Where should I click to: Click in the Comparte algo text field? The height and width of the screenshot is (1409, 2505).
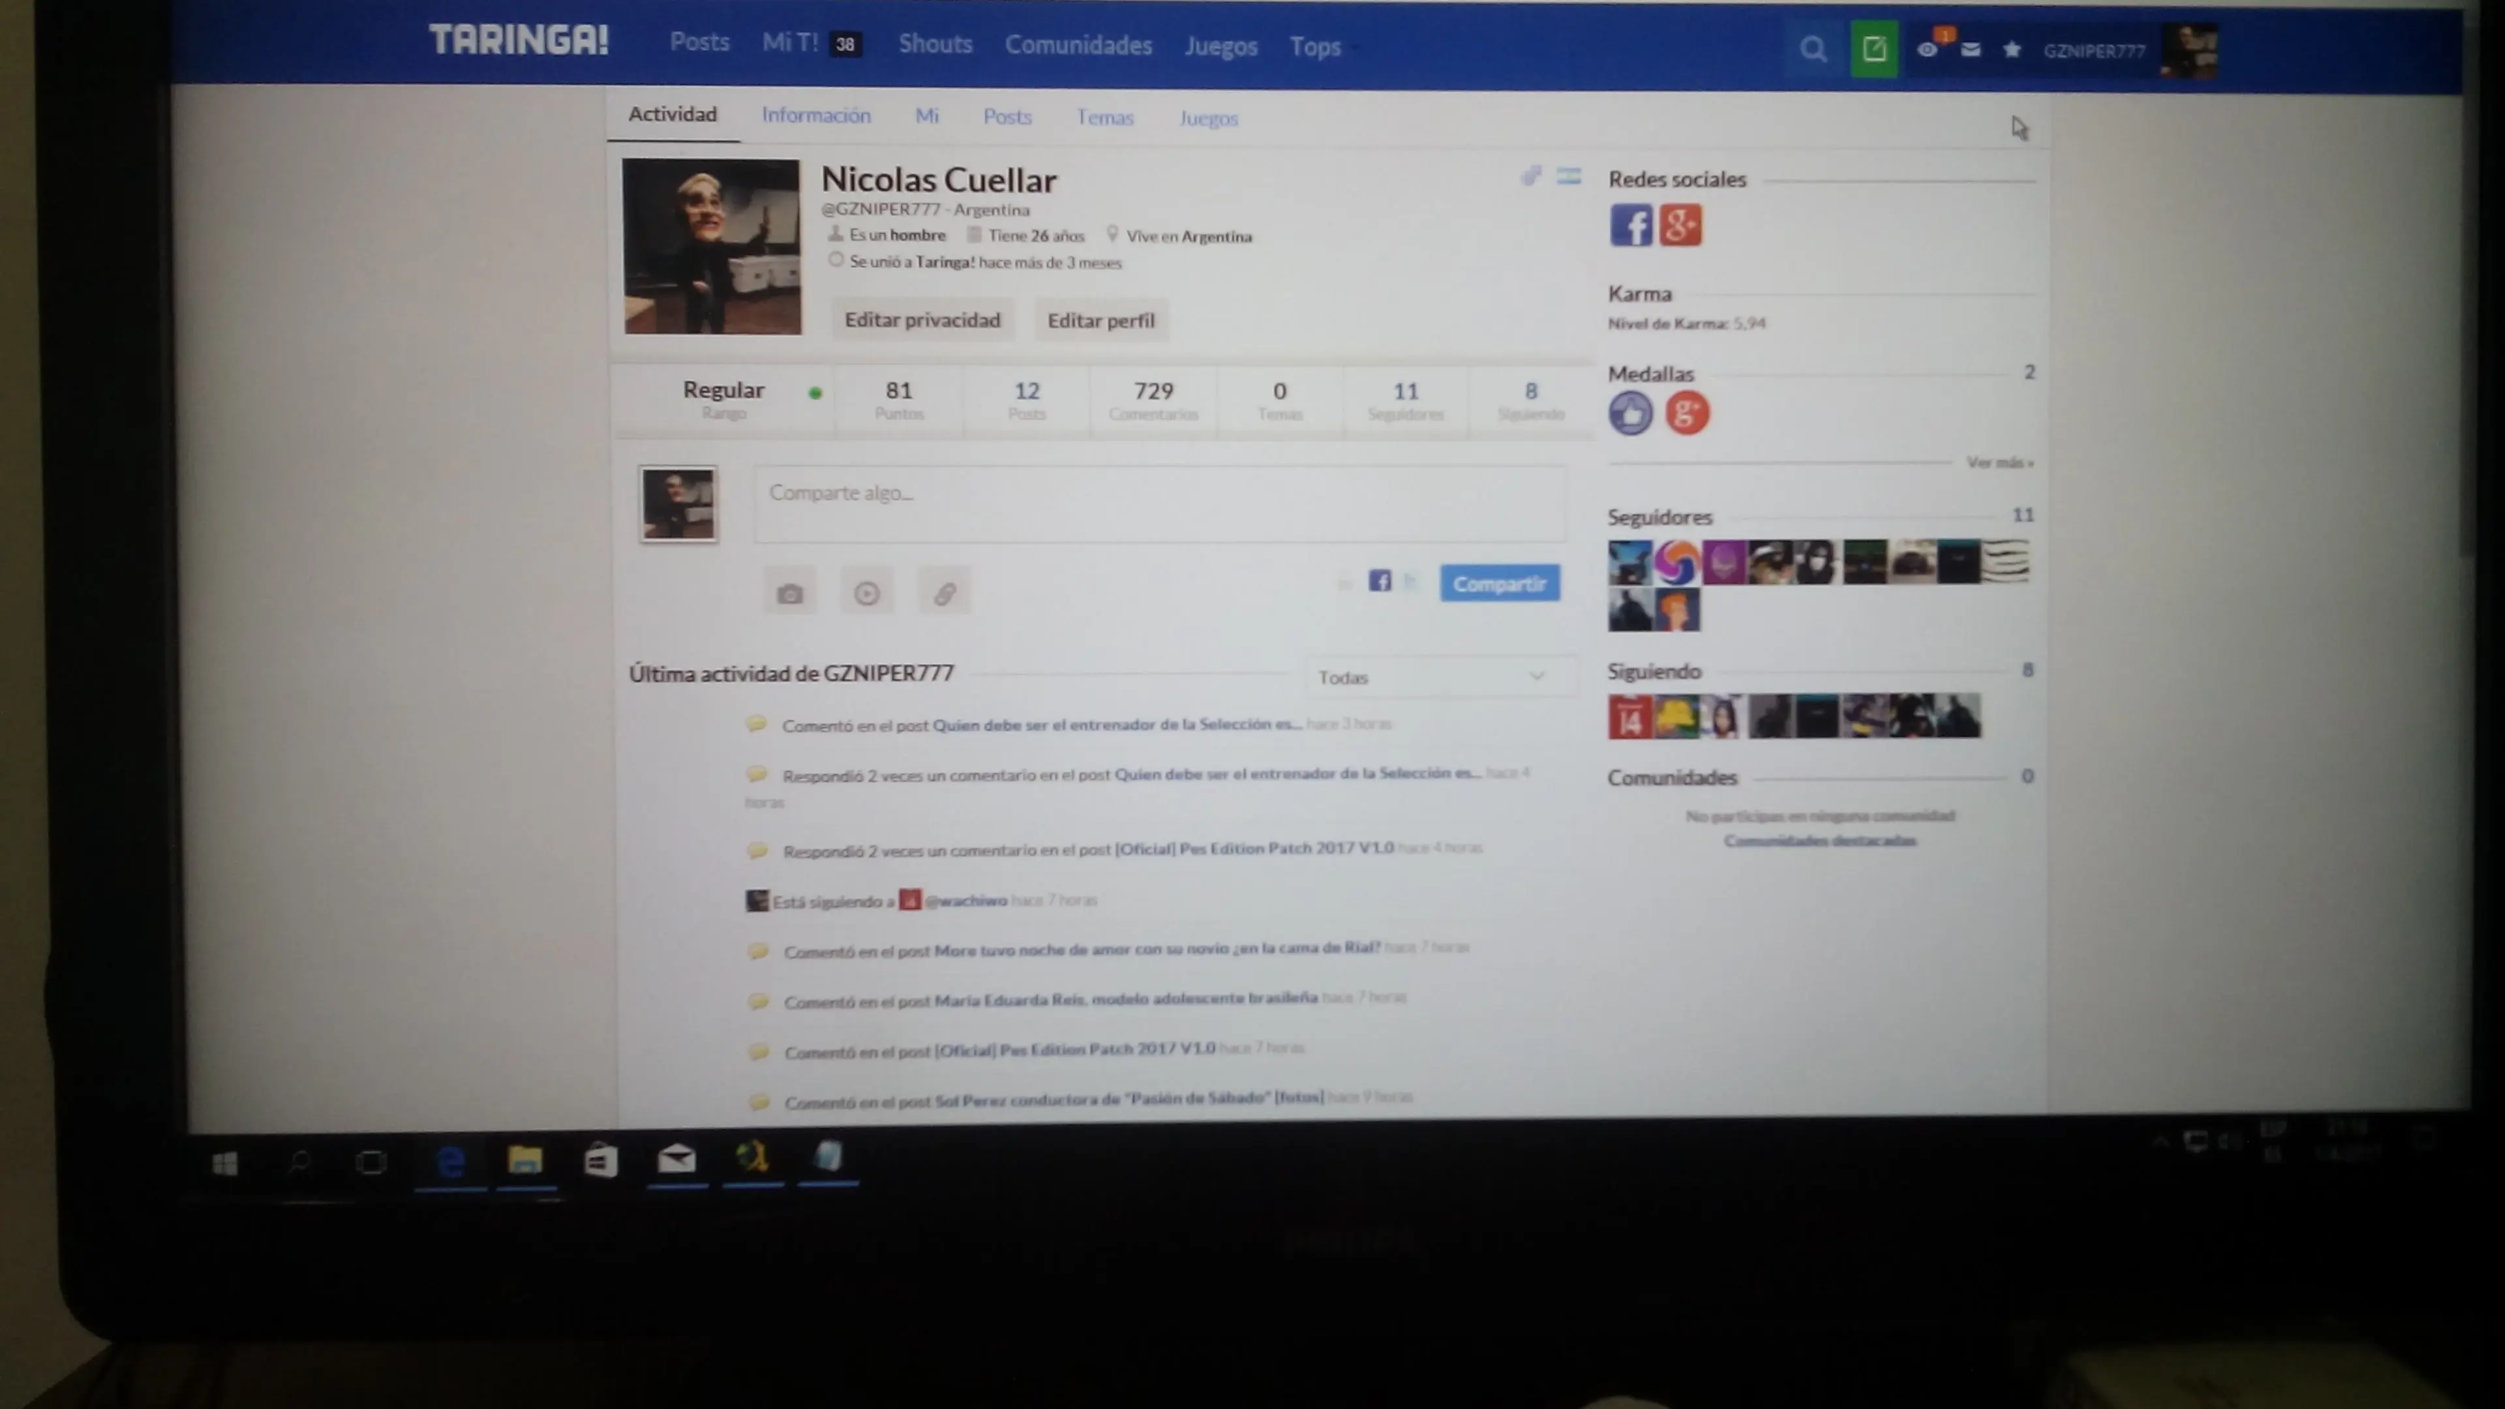1159,505
